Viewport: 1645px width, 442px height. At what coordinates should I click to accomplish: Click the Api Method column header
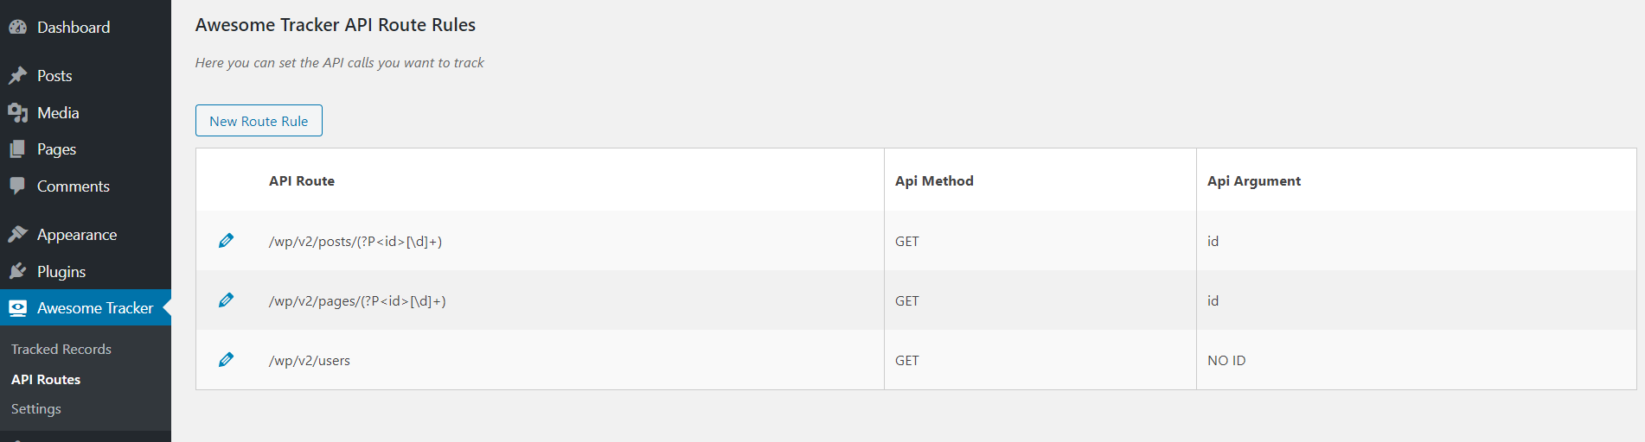click(x=934, y=181)
